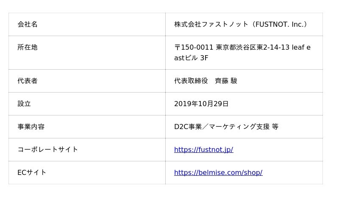Open the https://belmise.com/shop/ link
Viewport: 339px width, 197px height.
point(218,172)
